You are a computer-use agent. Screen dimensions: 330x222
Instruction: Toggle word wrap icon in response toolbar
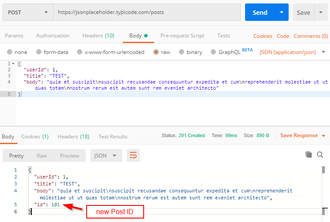click(x=133, y=155)
